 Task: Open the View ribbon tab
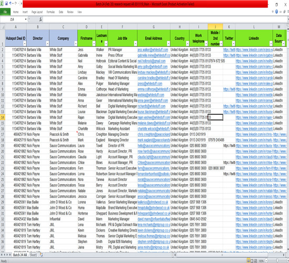coord(79,12)
